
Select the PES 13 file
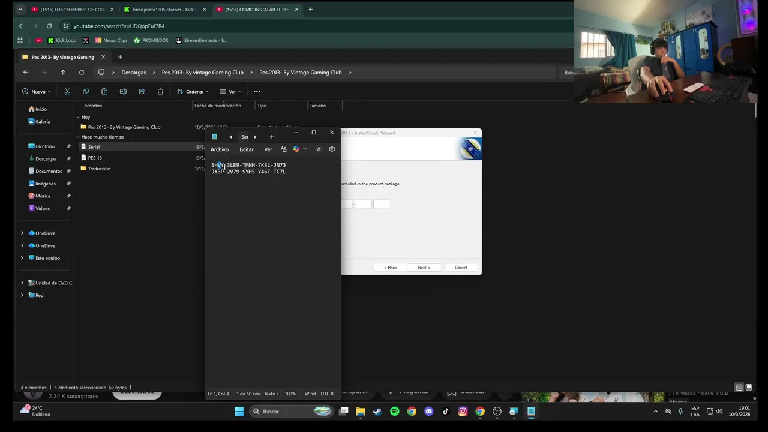(95, 158)
